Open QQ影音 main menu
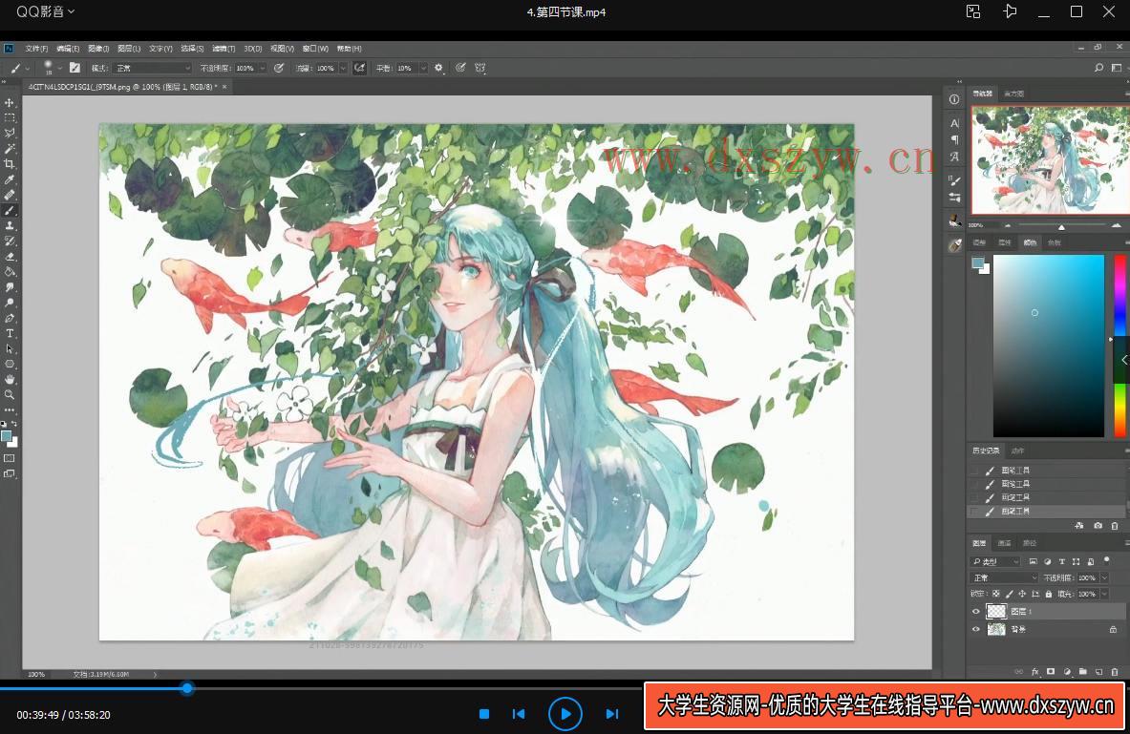Image resolution: width=1130 pixels, height=734 pixels. (x=46, y=11)
